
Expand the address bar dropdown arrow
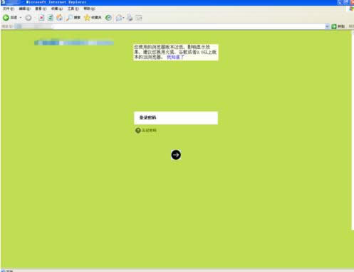tap(327, 26)
